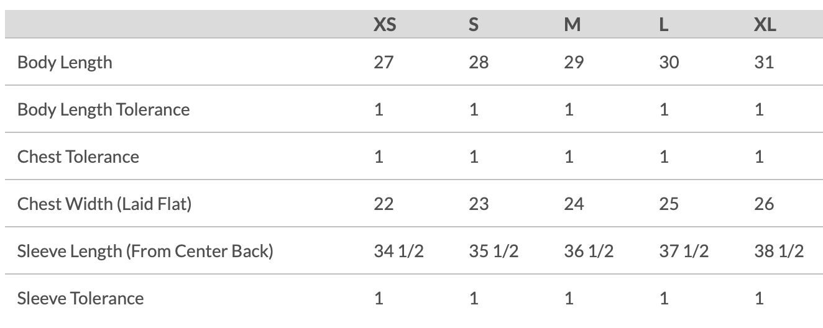This screenshot has height=328, width=823.
Task: Click the M chest width value 24
Action: (x=574, y=204)
